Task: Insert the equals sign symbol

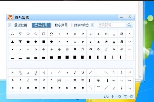Action: [75, 80]
